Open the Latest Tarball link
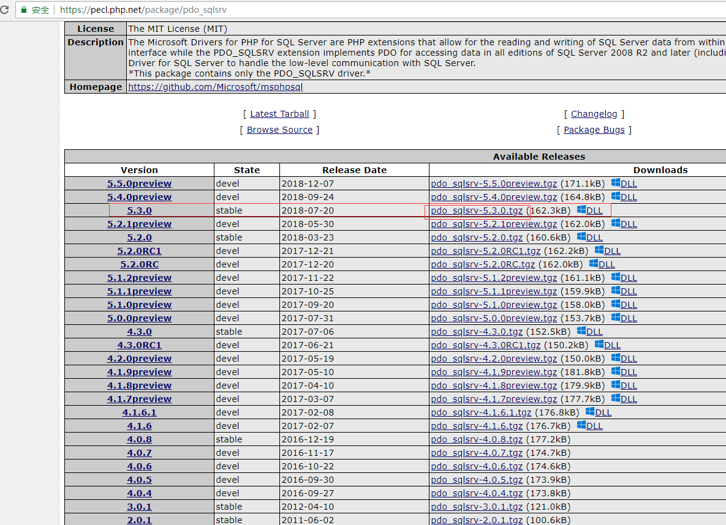Viewport: 726px width, 525px height. (x=279, y=114)
